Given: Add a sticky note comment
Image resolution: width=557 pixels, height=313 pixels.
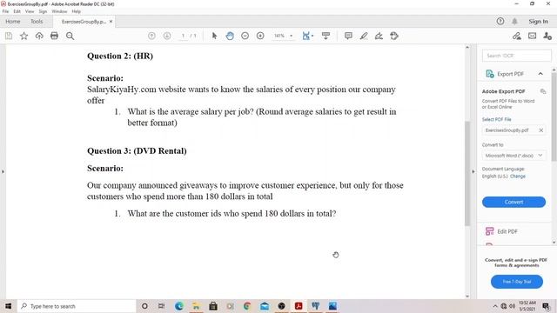Looking at the screenshot, I should tap(348, 36).
